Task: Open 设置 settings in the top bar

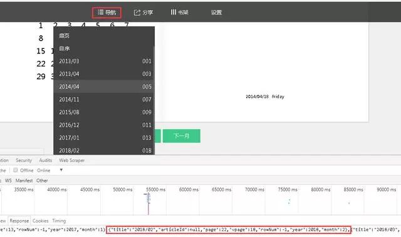Action: pos(216,13)
